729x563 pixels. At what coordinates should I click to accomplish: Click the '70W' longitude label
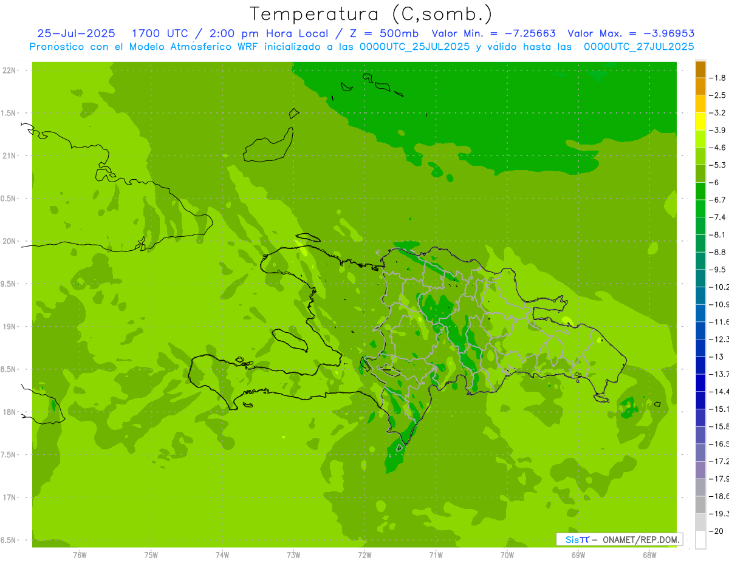(x=507, y=554)
